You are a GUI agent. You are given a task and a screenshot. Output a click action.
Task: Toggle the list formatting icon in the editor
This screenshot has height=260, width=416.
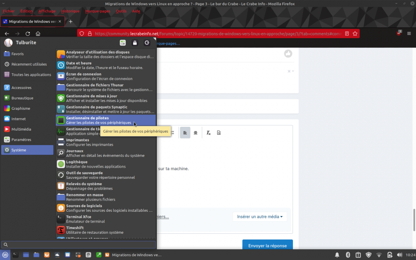point(173,132)
